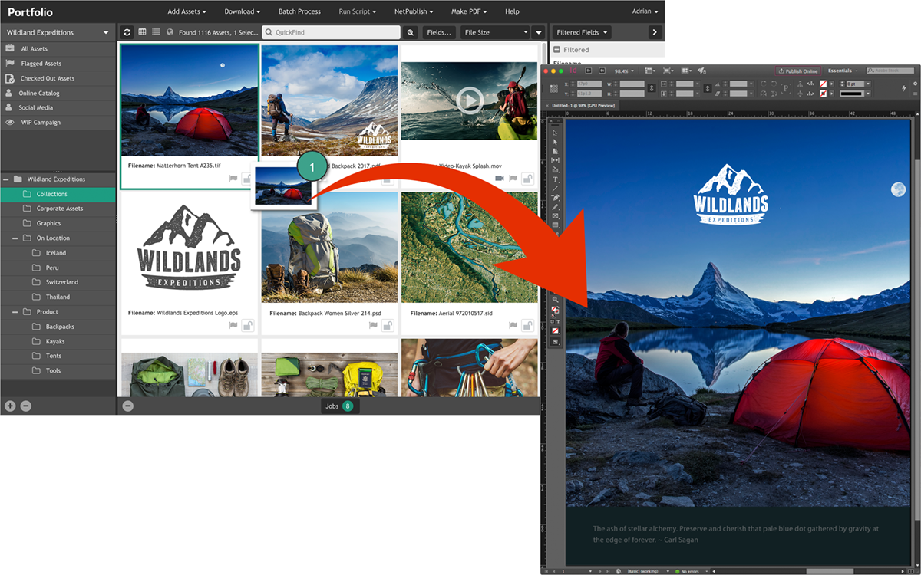Click the eye icon beside WIP Campaign

pos(10,122)
